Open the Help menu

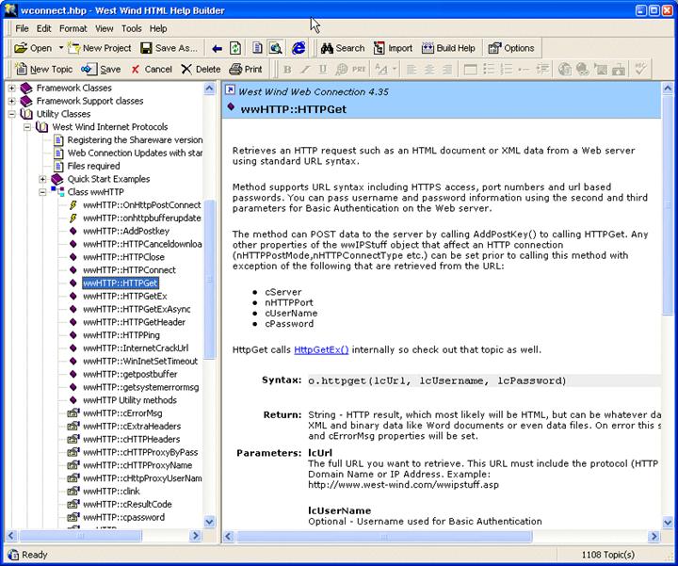[158, 28]
